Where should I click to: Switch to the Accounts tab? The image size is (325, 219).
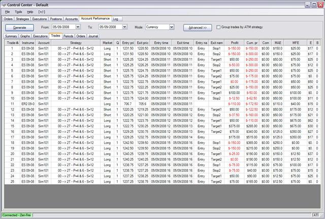click(71, 19)
